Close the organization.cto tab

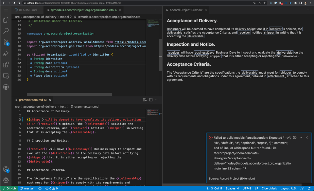120,10
